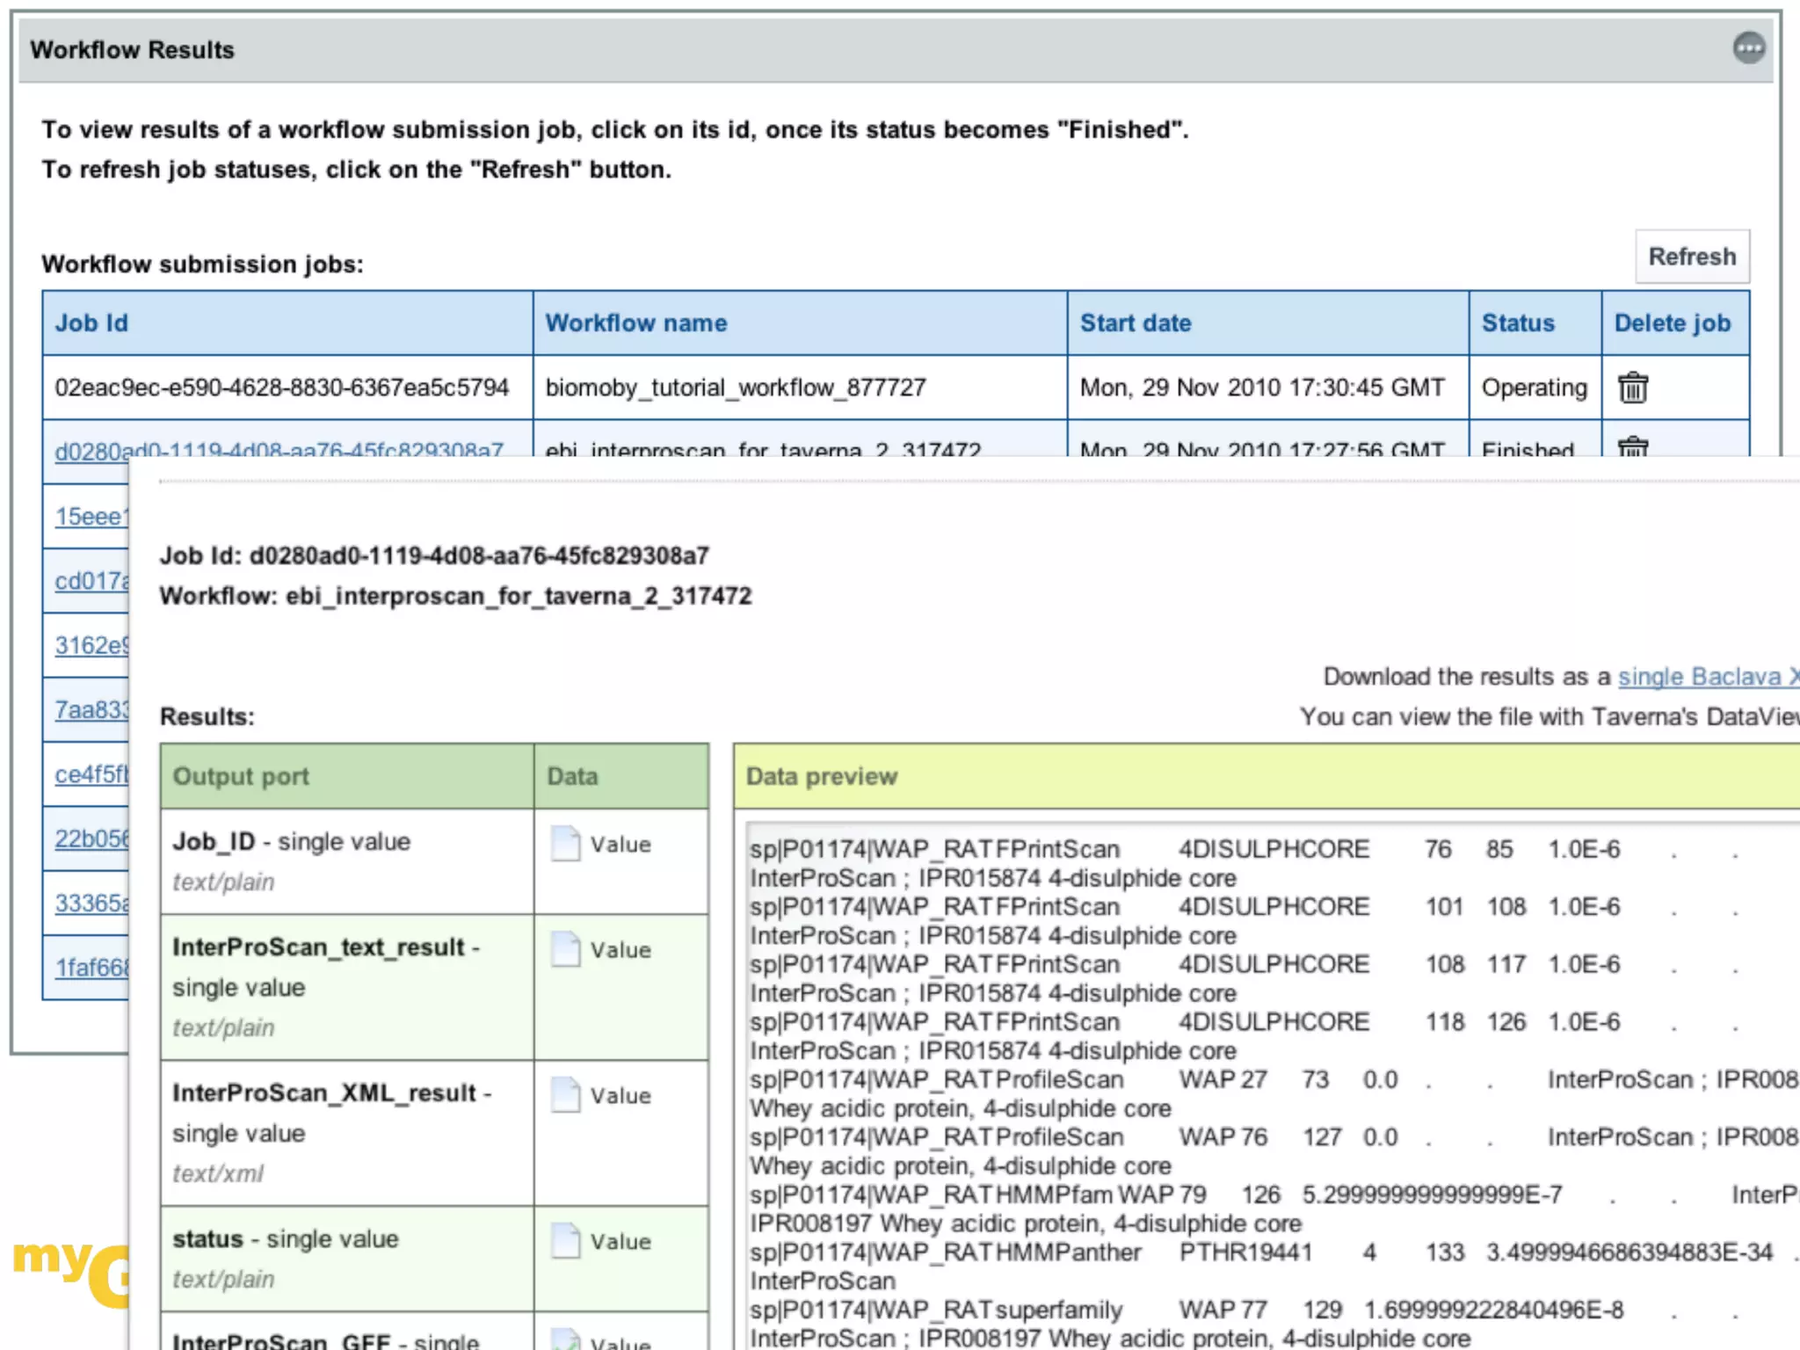Open job link starting with 7aa833
The image size is (1800, 1350).
(91, 709)
